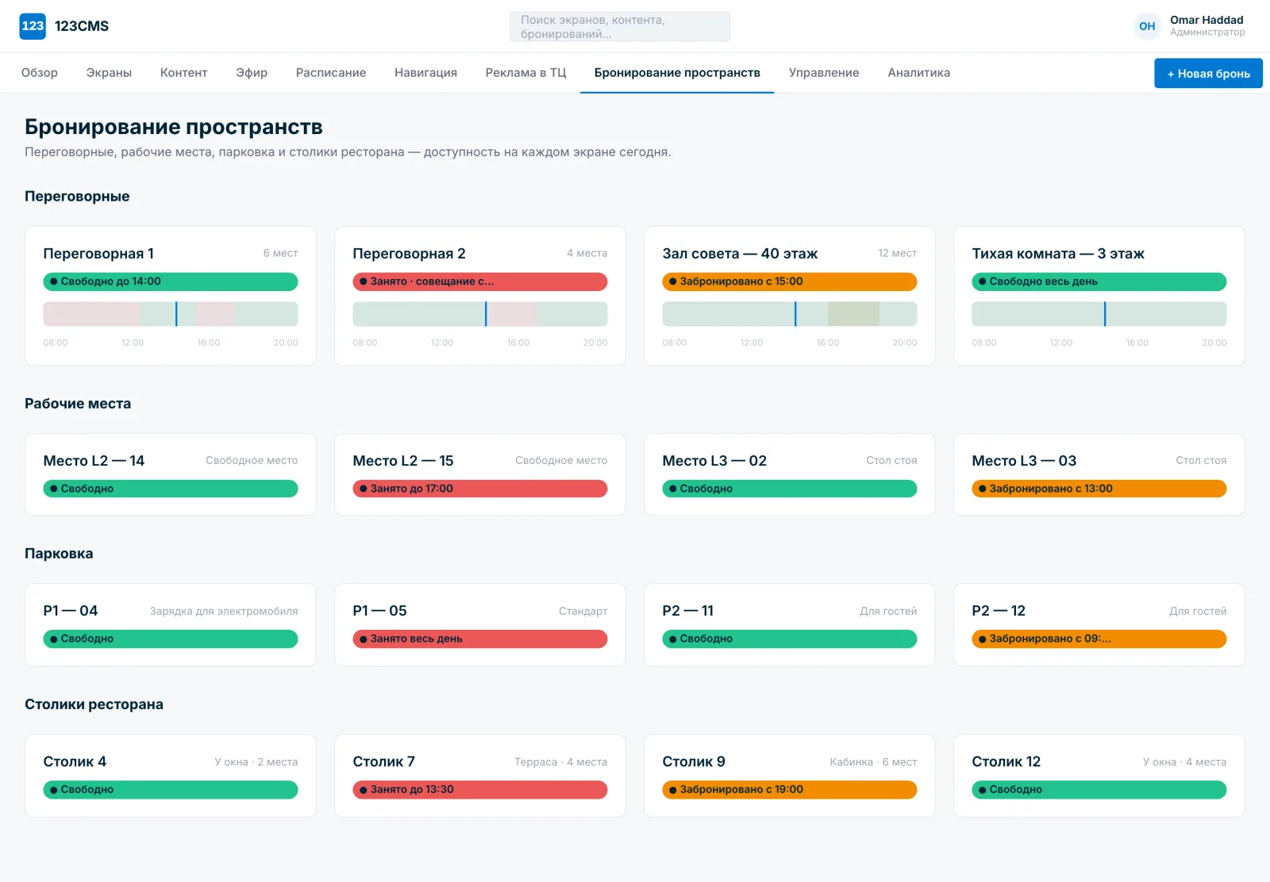Click the Omar Haddad profile name
Viewport: 1270px width, 882px height.
pos(1206,20)
